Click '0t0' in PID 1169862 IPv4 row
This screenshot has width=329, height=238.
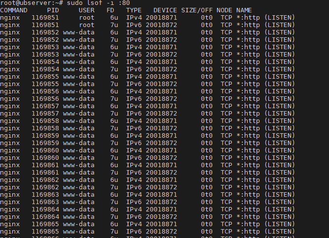(x=207, y=180)
